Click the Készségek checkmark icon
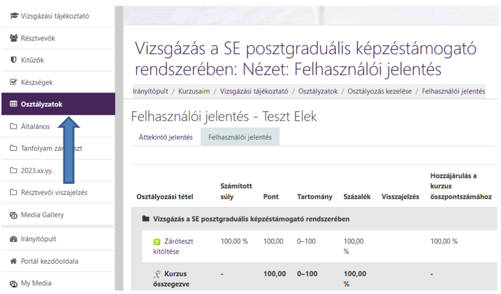Viewport: 501px width, 294px height. click(13, 83)
